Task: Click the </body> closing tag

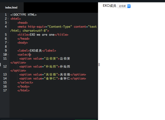Action: tap(23, 86)
